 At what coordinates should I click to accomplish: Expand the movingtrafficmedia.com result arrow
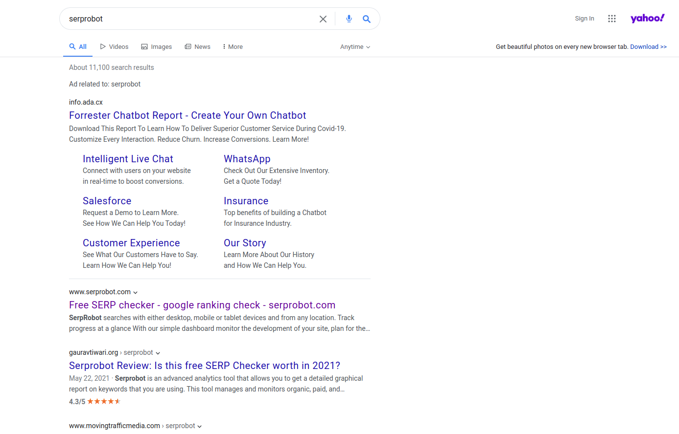(200, 426)
